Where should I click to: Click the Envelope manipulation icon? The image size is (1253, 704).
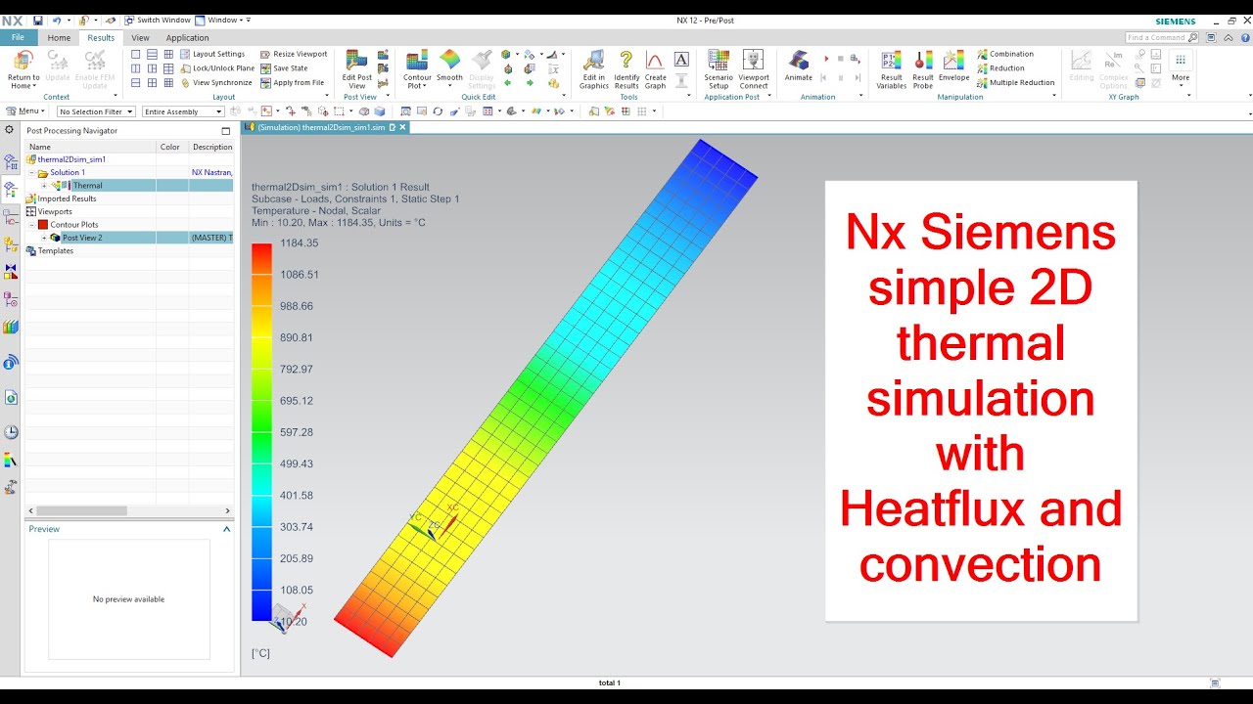pos(953,61)
